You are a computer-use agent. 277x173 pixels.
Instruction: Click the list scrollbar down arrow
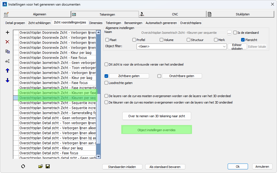98,157
